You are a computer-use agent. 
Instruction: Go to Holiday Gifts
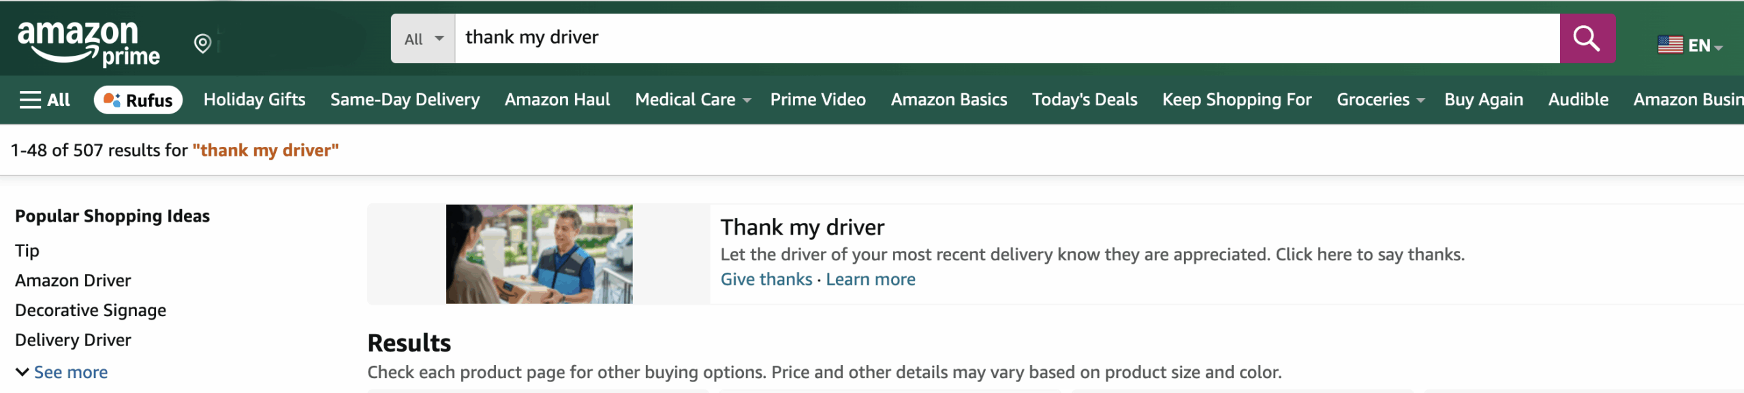point(254,100)
